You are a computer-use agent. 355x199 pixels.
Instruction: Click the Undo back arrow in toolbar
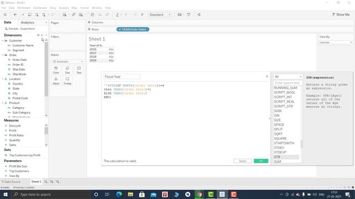(15, 15)
